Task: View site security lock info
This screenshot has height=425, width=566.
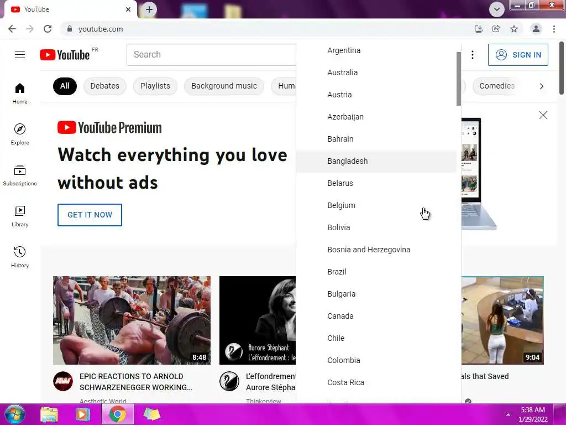Action: pos(70,29)
